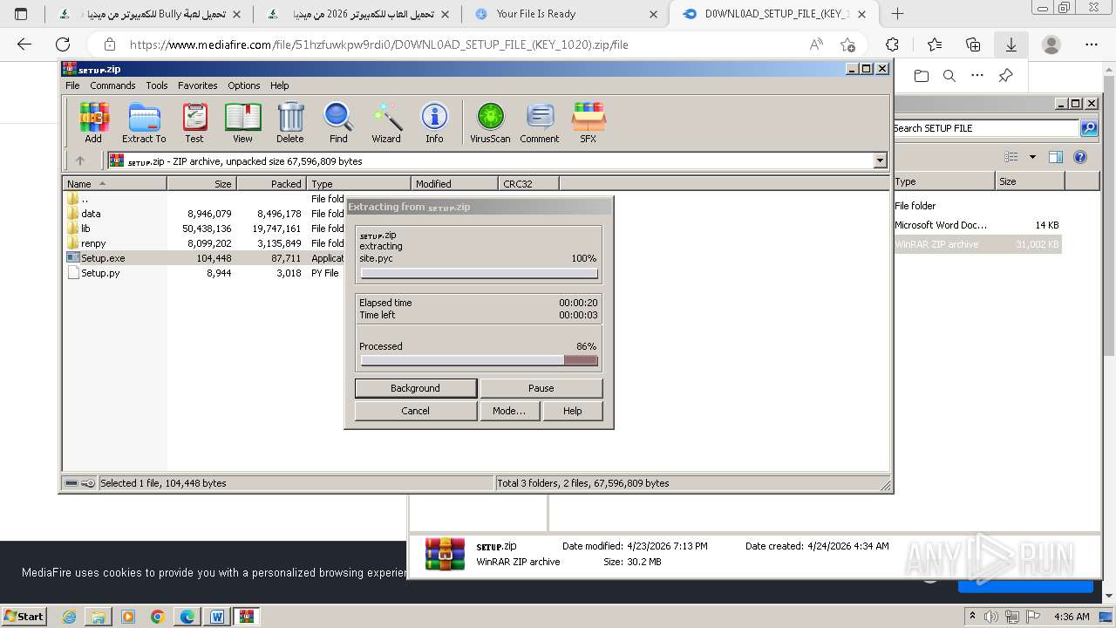Open the tab actions menu in Edge

click(22, 14)
